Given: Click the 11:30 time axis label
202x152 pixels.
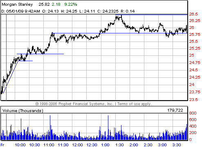Looking at the screenshot, I should [x=63, y=145].
